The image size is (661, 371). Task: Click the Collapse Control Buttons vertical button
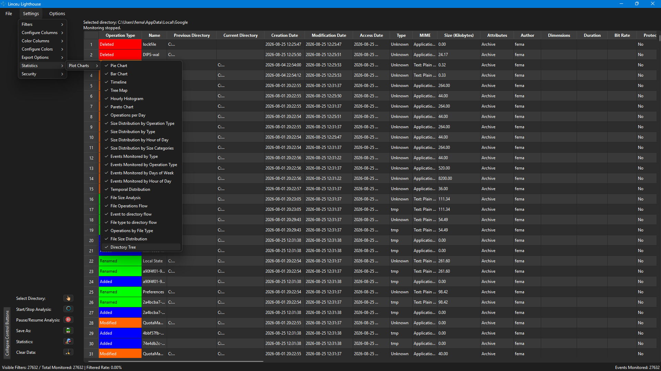(x=7, y=333)
